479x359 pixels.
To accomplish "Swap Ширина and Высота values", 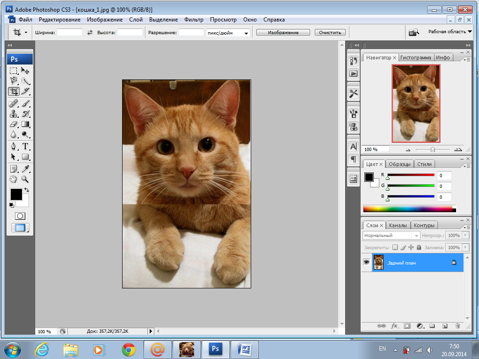I will [x=89, y=32].
